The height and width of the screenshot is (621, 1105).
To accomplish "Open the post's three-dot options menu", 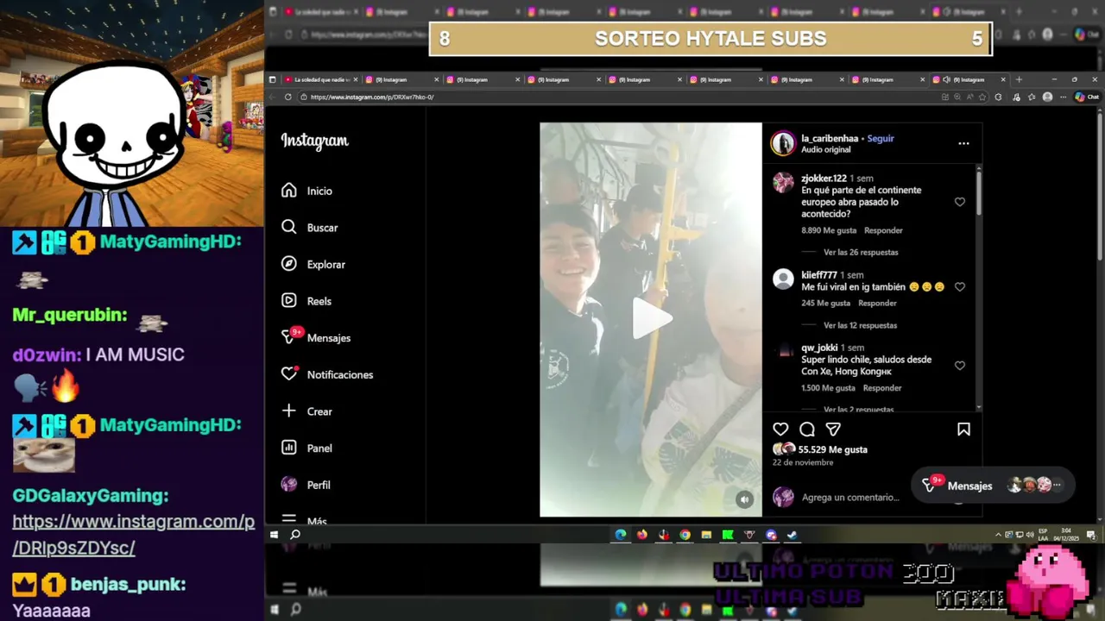I will tap(963, 143).
